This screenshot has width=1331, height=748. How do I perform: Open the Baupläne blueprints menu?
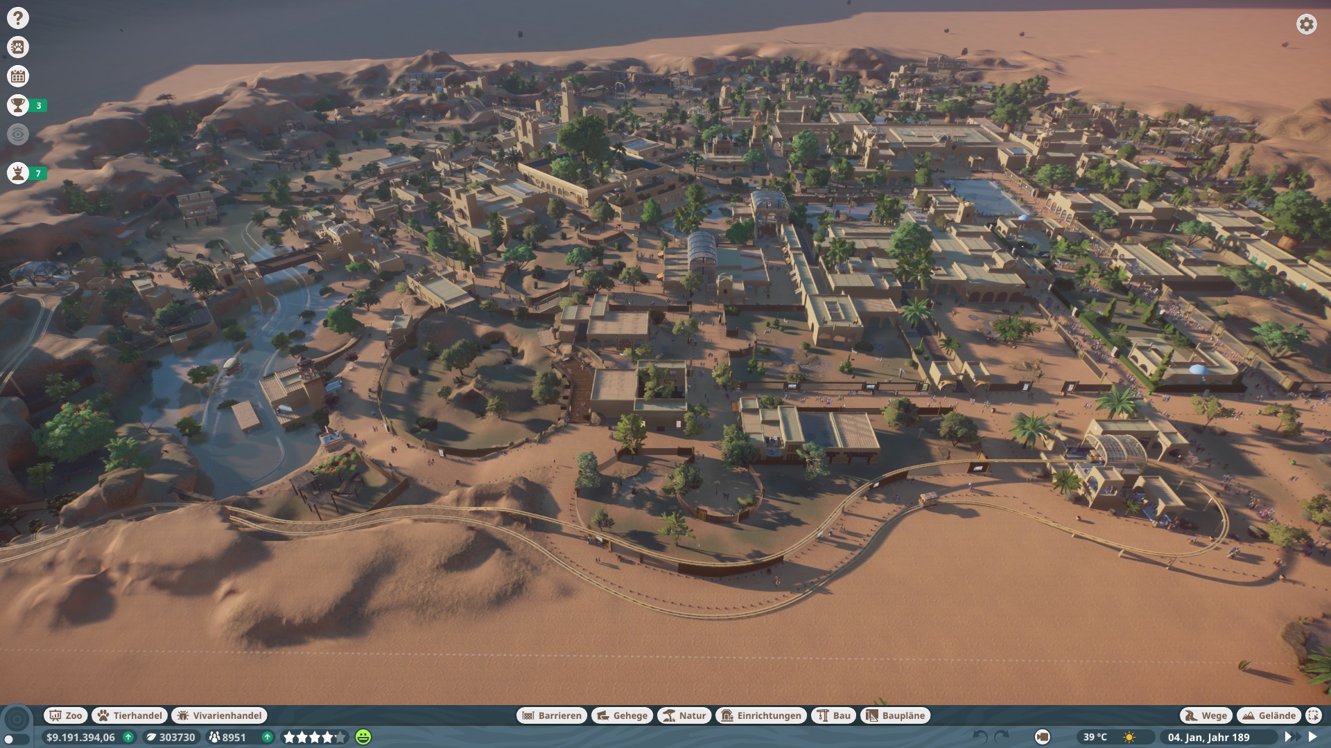896,715
